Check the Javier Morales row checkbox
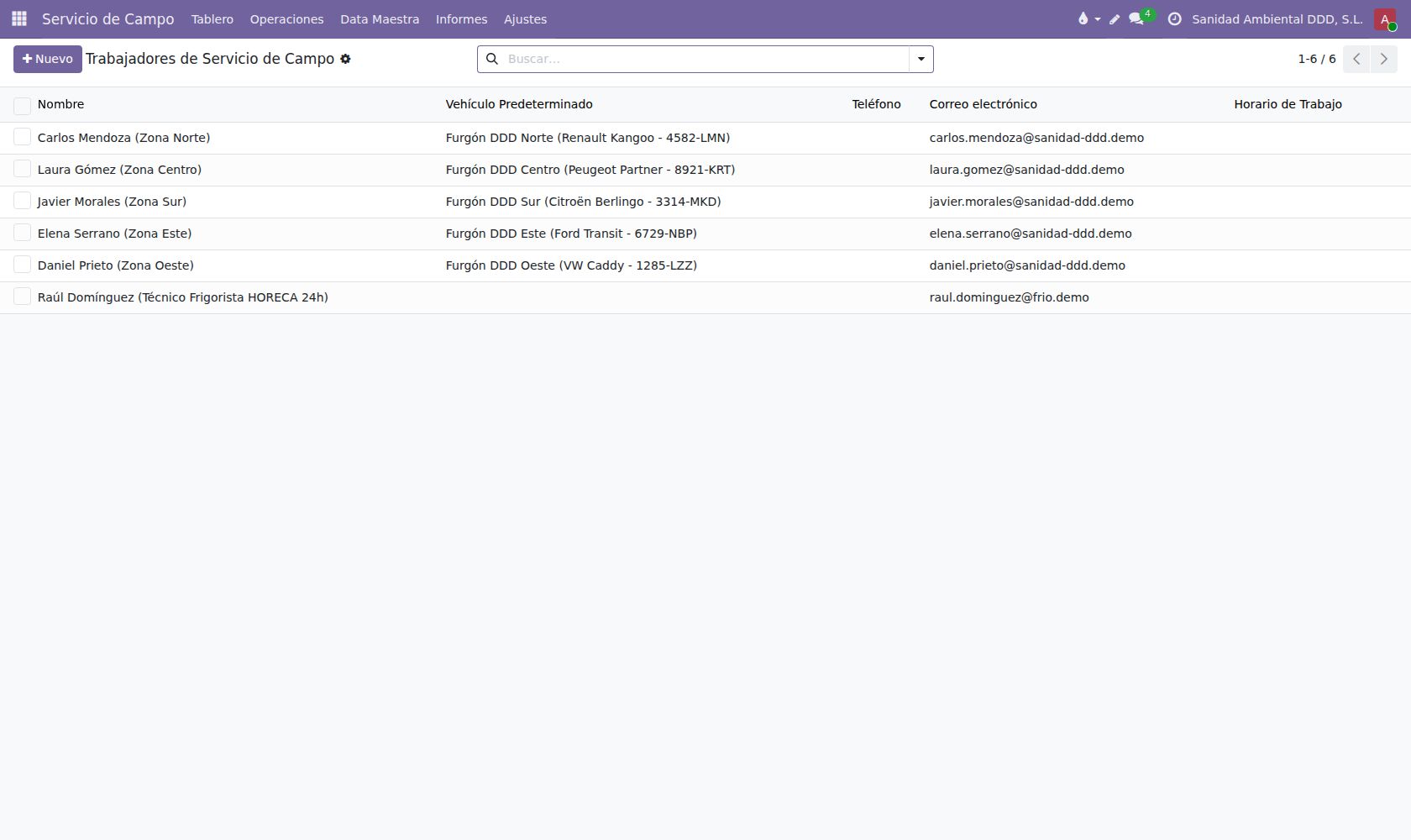This screenshot has height=840, width=1411. tap(22, 201)
